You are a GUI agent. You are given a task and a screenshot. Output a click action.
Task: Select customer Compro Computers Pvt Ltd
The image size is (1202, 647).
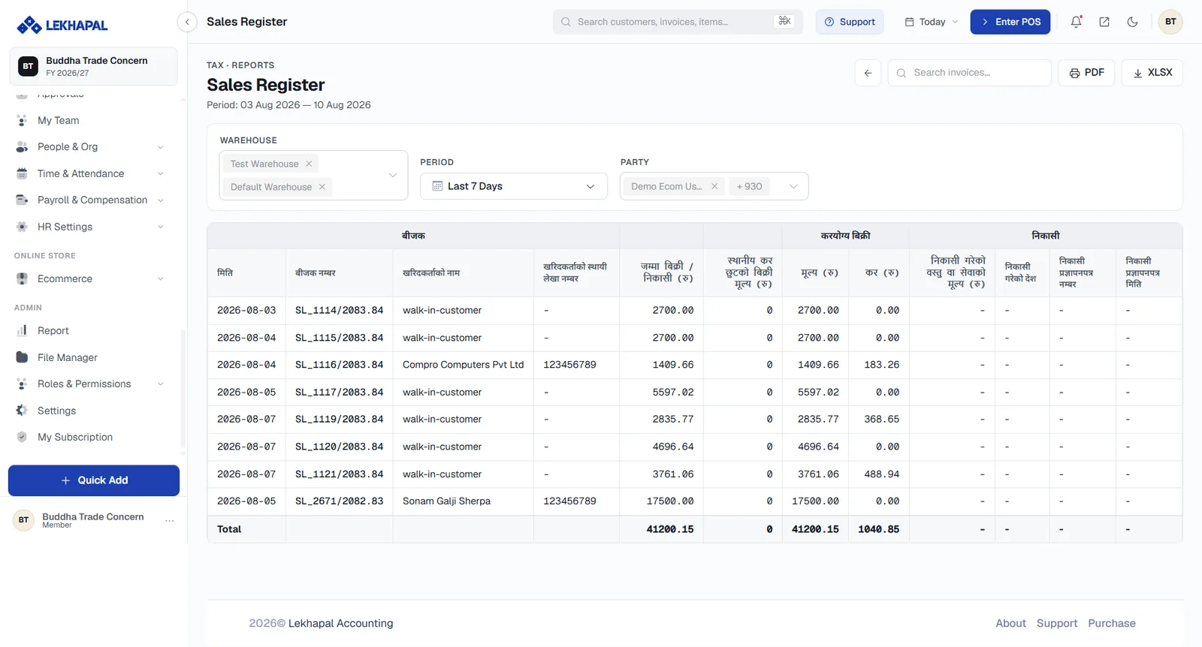pos(463,365)
